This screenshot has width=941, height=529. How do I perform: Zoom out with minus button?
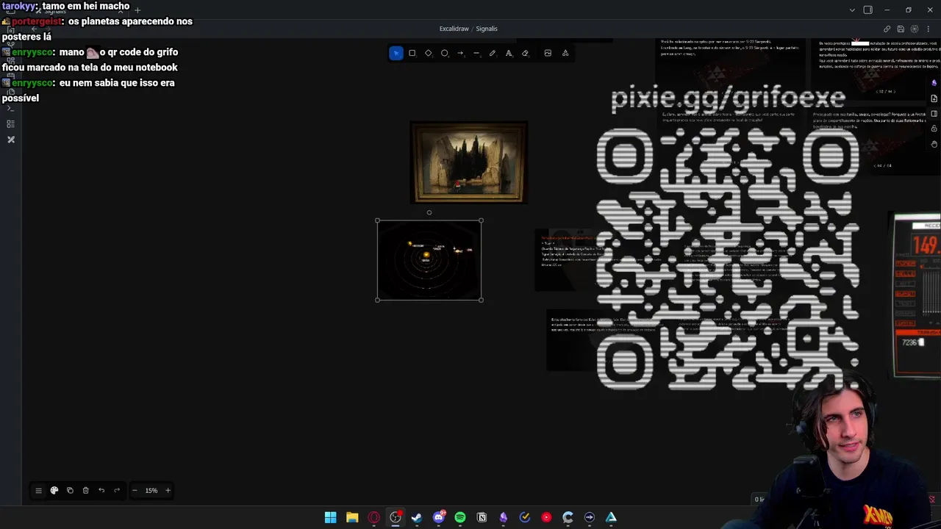(135, 490)
